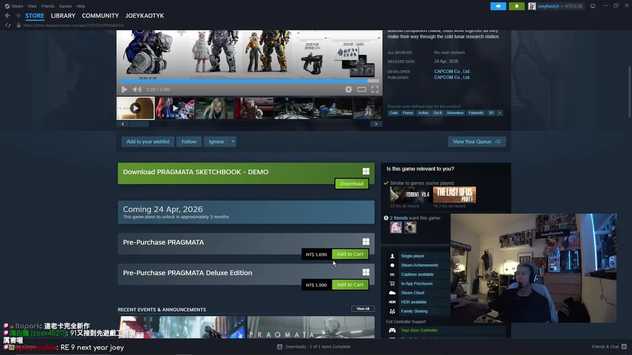The height and width of the screenshot is (355, 632).
Task: Click Steam Achievements feature link
Action: [x=420, y=265]
